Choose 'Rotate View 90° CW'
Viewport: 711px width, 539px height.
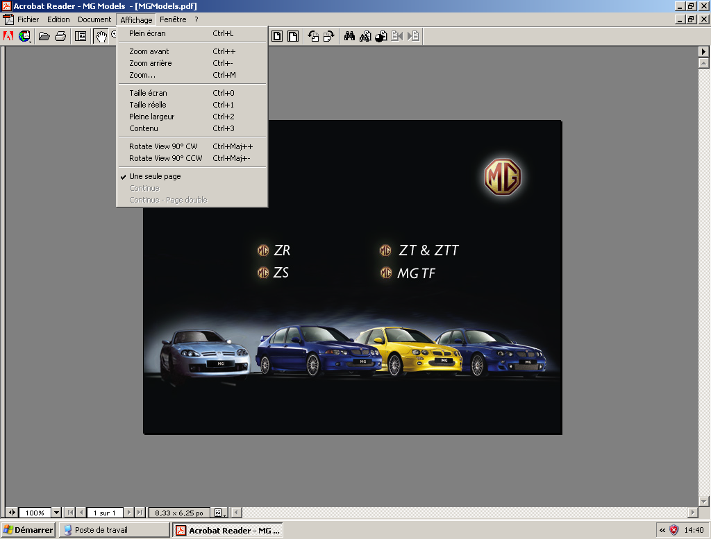[x=192, y=146]
